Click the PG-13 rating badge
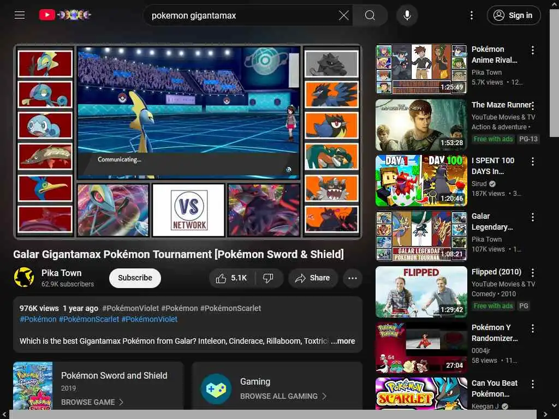 pyautogui.click(x=528, y=139)
